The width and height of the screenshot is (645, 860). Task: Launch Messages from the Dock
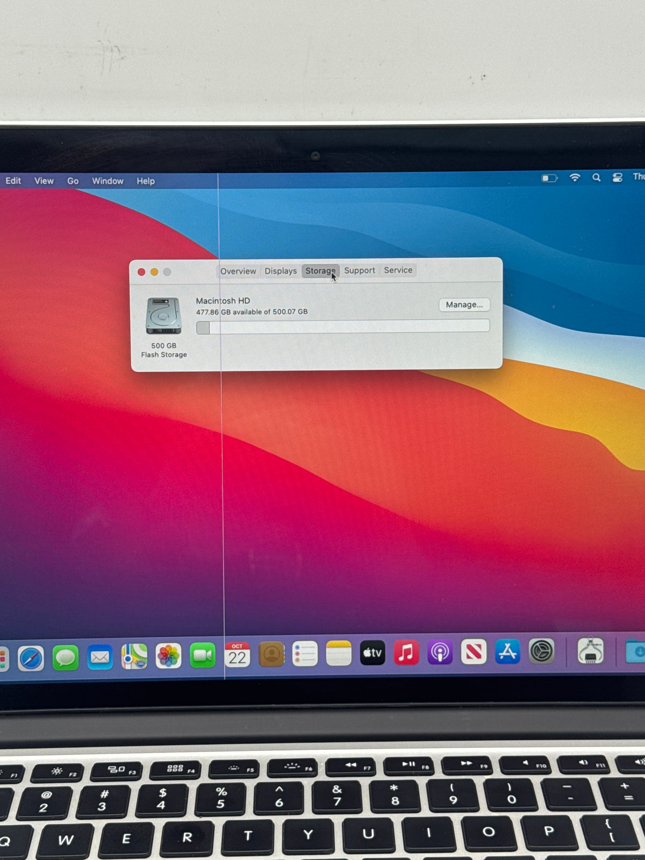point(66,657)
